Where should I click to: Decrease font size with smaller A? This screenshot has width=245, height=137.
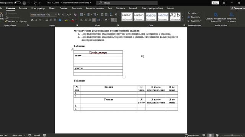point(63,14)
